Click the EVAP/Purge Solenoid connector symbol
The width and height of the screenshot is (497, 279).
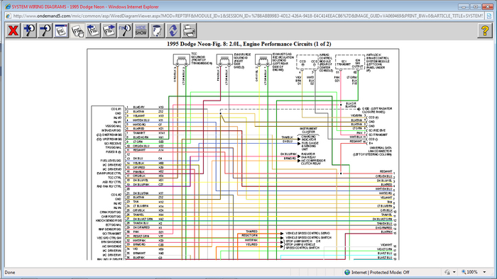coord(224,59)
